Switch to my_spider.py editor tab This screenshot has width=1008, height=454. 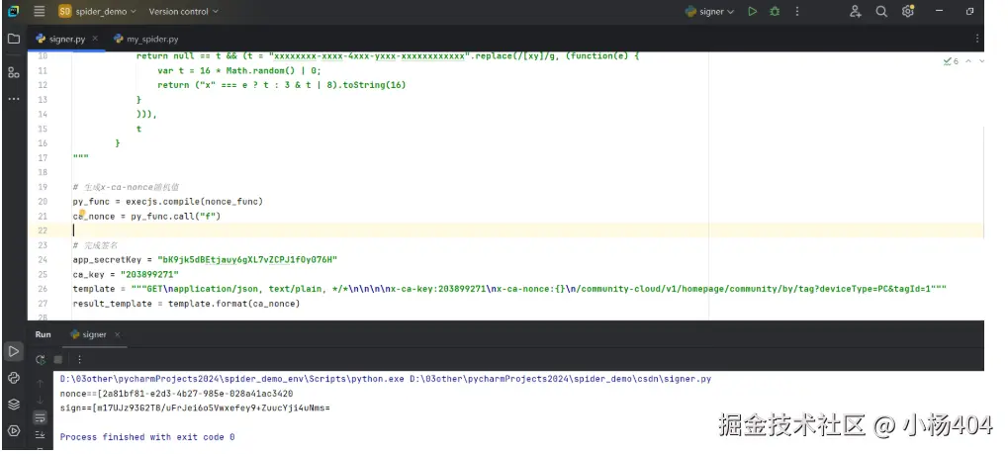pyautogui.click(x=146, y=40)
